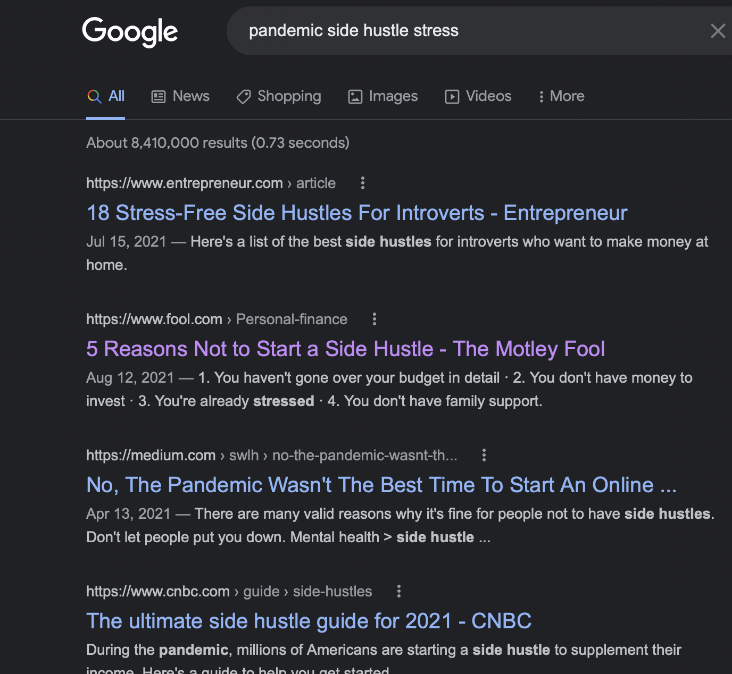Image resolution: width=732 pixels, height=674 pixels.
Task: Click the Google logo
Action: [x=130, y=32]
